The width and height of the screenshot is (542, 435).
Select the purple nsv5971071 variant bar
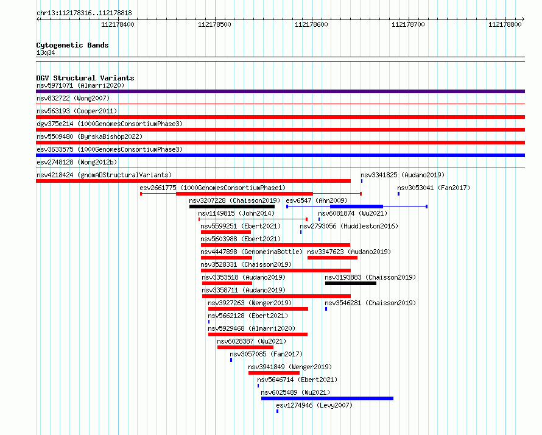tap(280, 91)
